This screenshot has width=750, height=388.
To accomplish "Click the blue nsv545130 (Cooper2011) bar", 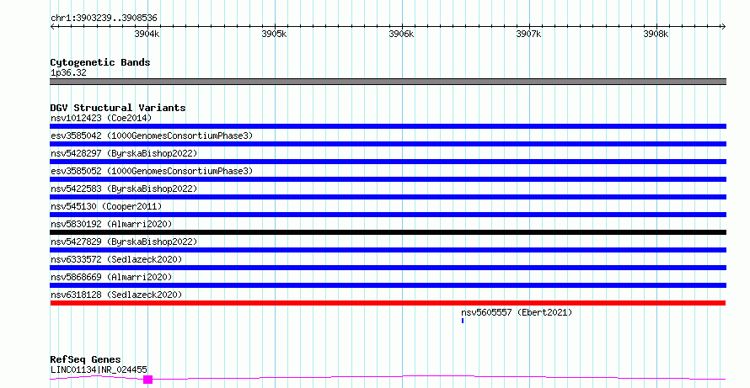I will click(388, 215).
